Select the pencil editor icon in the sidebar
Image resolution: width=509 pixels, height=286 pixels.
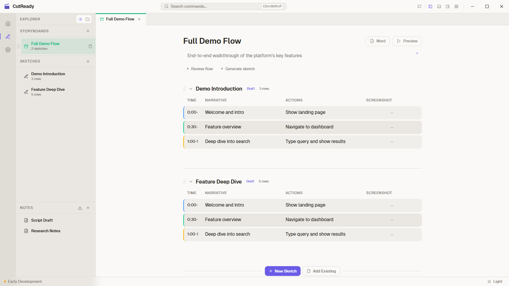point(8,37)
